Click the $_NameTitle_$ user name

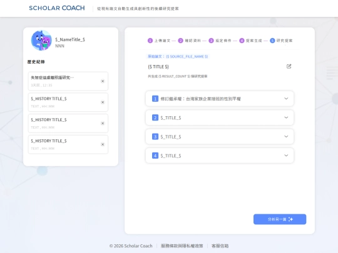[x=70, y=39]
